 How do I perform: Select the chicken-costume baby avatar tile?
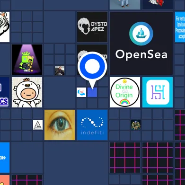click(27, 92)
